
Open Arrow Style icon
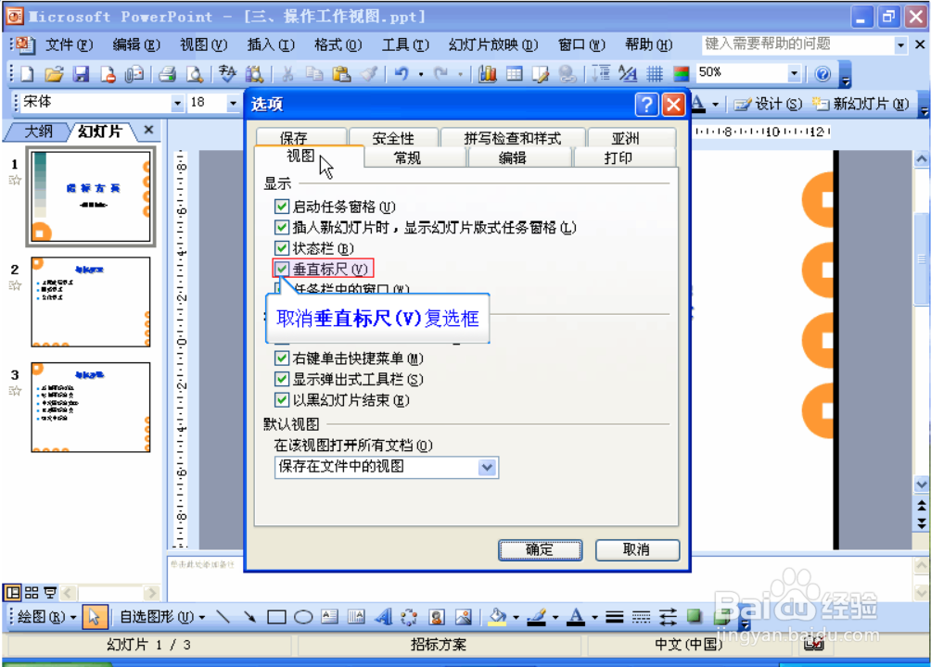(668, 617)
